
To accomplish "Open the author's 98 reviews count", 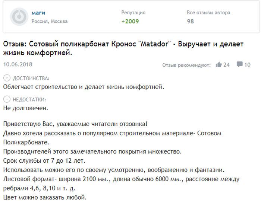I will (x=190, y=21).
